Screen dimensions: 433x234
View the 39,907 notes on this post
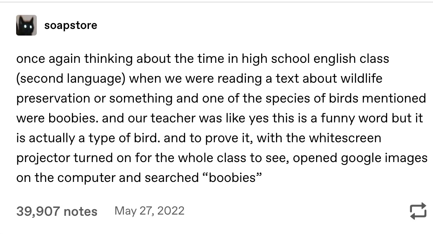click(57, 211)
